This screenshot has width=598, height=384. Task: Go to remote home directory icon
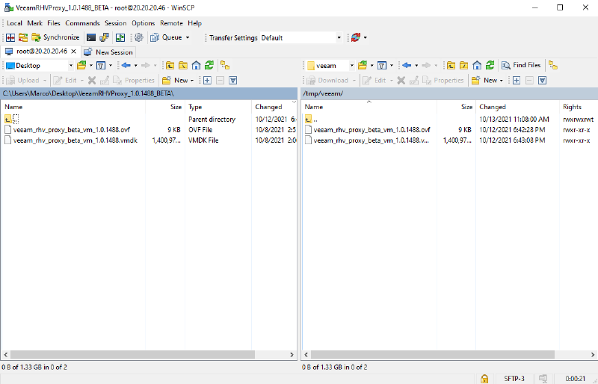(477, 66)
